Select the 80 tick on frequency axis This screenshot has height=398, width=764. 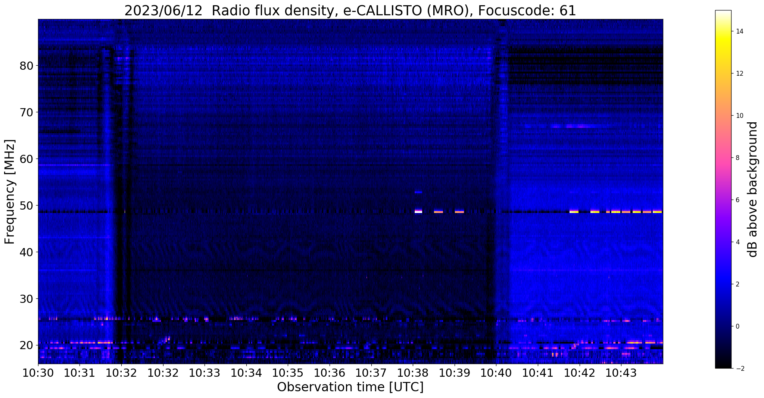coord(26,66)
